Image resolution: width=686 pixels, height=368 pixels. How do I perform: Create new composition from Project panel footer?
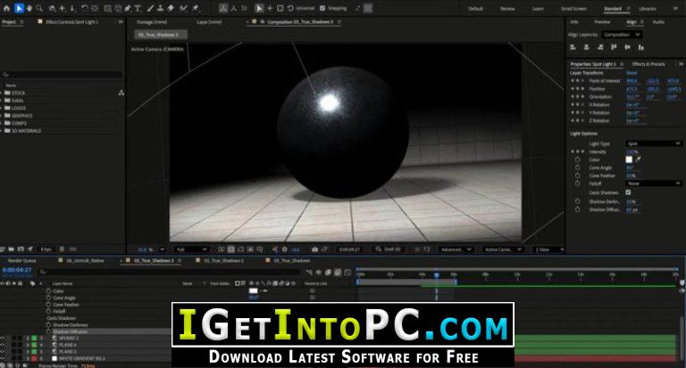coord(21,249)
